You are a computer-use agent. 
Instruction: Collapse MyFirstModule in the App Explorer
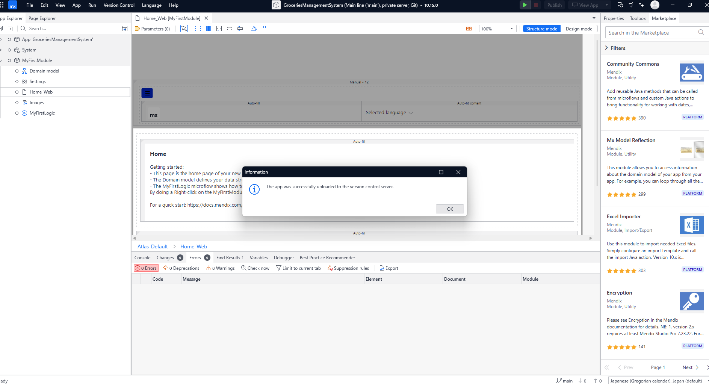point(1,60)
